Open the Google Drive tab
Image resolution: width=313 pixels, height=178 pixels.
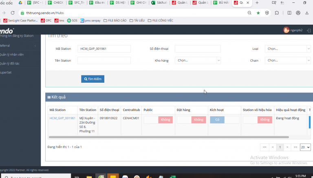20,3
